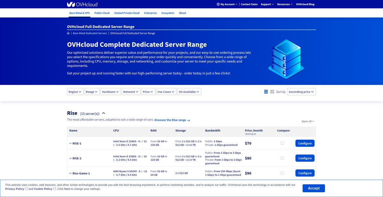383x197 pixels.
Task: Open the Hardware filter dropdown
Action: pos(111,92)
